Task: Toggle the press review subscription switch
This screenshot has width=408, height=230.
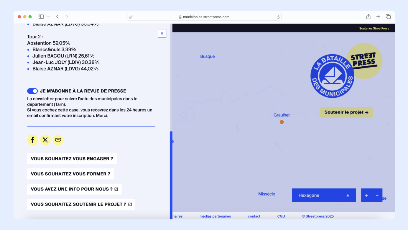Action: (x=32, y=91)
